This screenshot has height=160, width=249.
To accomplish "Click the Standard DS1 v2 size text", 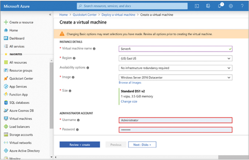I will click(133, 91).
